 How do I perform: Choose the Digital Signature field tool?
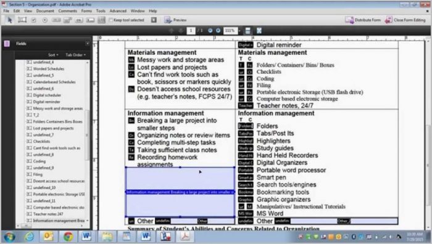click(x=90, y=20)
